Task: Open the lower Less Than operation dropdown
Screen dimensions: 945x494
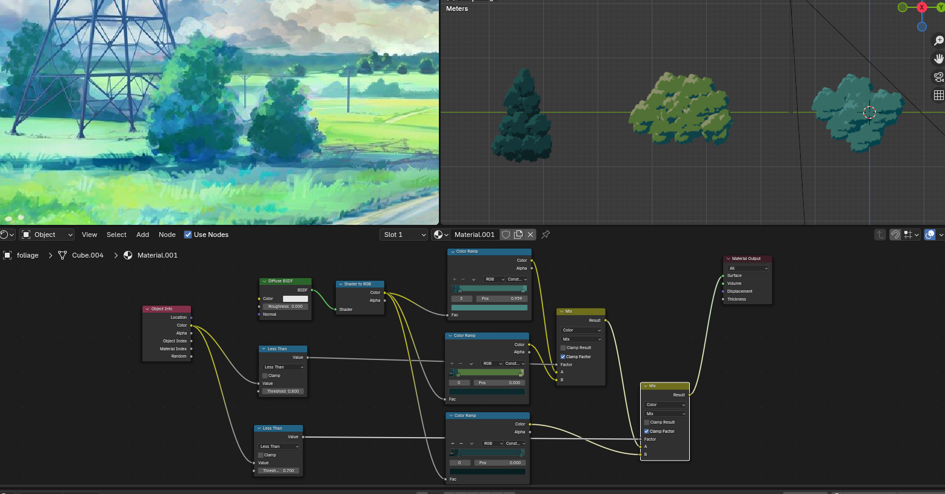Action: [279, 447]
